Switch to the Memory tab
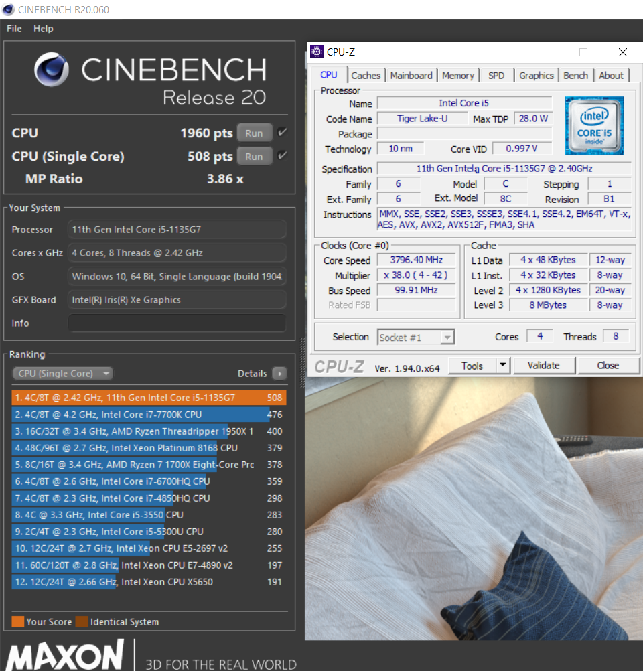This screenshot has height=671, width=643. (x=458, y=75)
